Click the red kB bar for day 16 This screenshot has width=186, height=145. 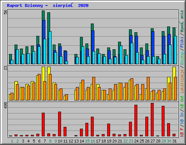pos(92,127)
